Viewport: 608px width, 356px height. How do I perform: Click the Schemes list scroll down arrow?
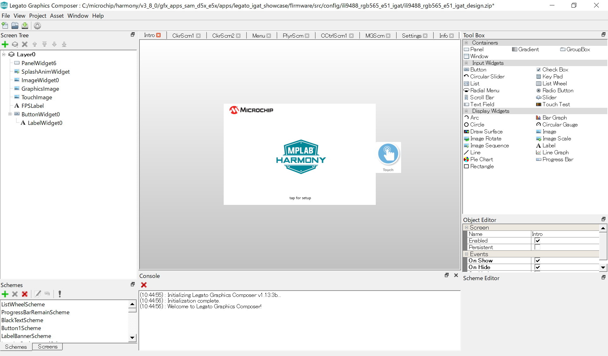132,338
